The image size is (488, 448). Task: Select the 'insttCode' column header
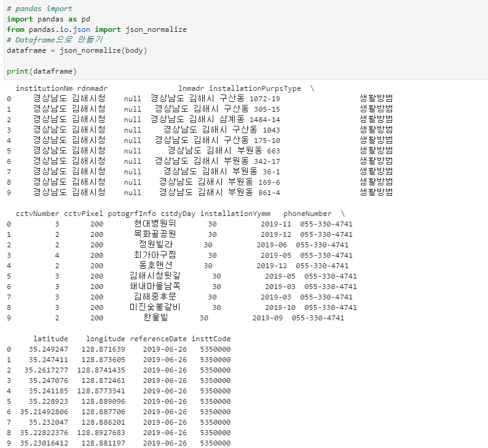pyautogui.click(x=211, y=339)
